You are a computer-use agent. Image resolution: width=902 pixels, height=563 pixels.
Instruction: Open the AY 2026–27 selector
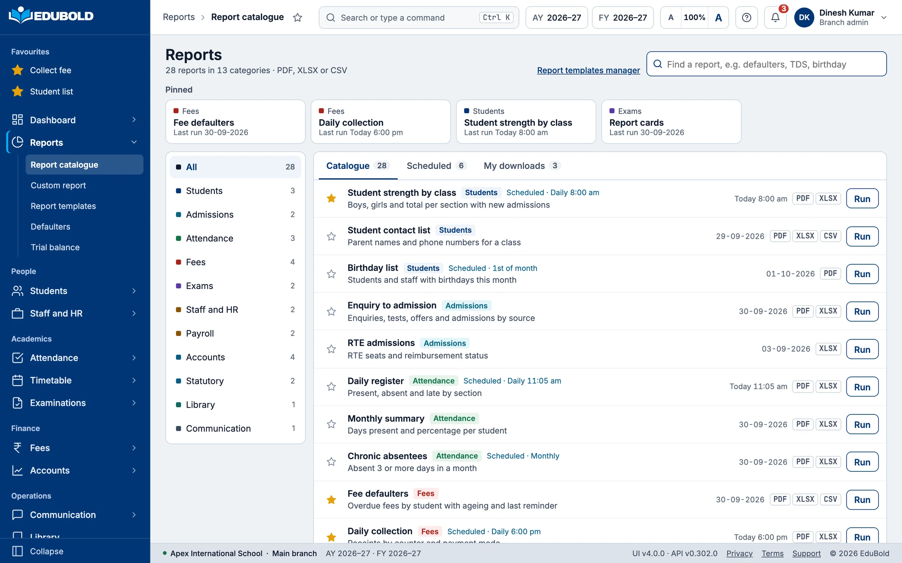557,17
